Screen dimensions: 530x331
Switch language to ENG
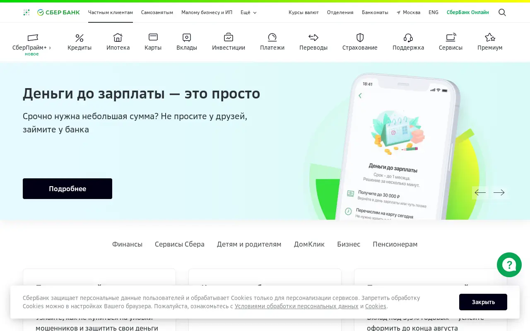[434, 12]
